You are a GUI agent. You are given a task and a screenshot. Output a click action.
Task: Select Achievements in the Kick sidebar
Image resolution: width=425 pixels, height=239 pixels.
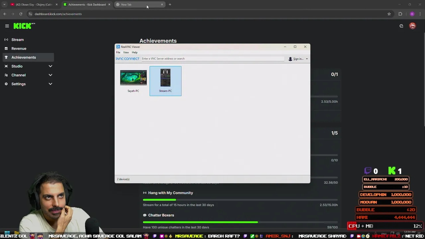tap(29, 57)
